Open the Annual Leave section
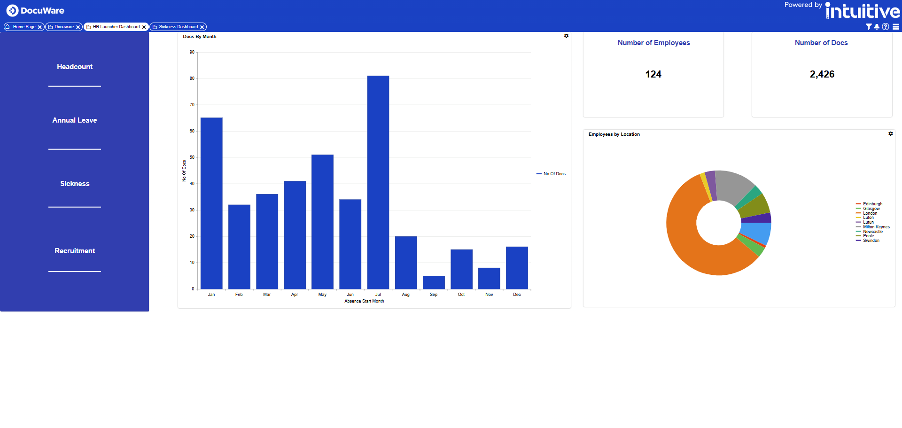 pos(75,120)
